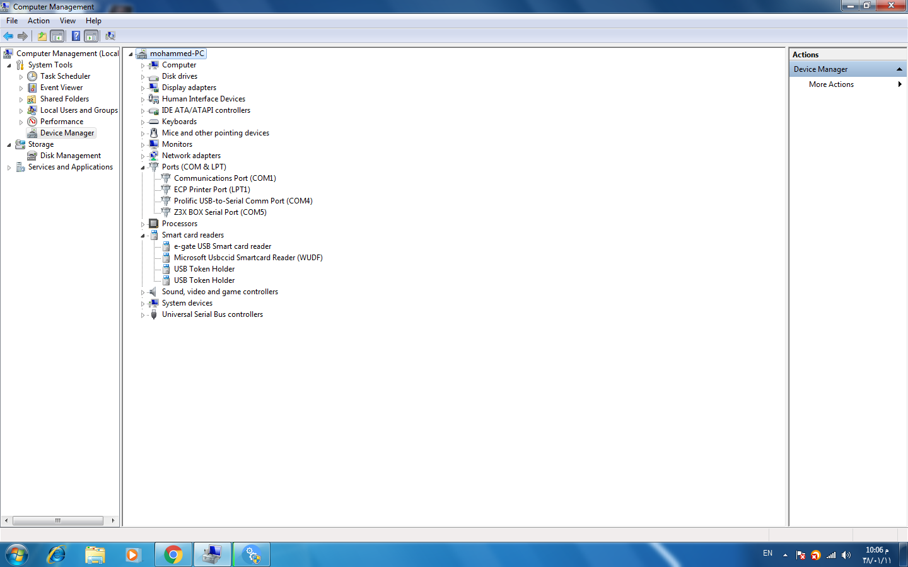Expand the IDE ATA/ATAPI controllers category
The height and width of the screenshot is (567, 908).
coord(143,111)
